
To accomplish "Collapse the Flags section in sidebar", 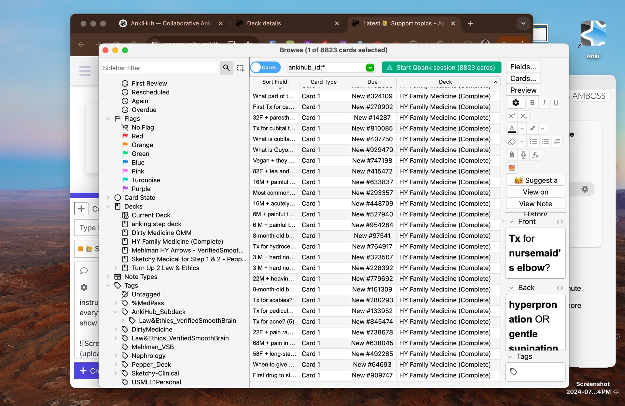I will tap(108, 118).
